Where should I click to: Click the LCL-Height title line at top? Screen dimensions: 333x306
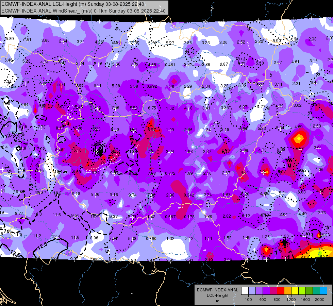pos(73,4)
